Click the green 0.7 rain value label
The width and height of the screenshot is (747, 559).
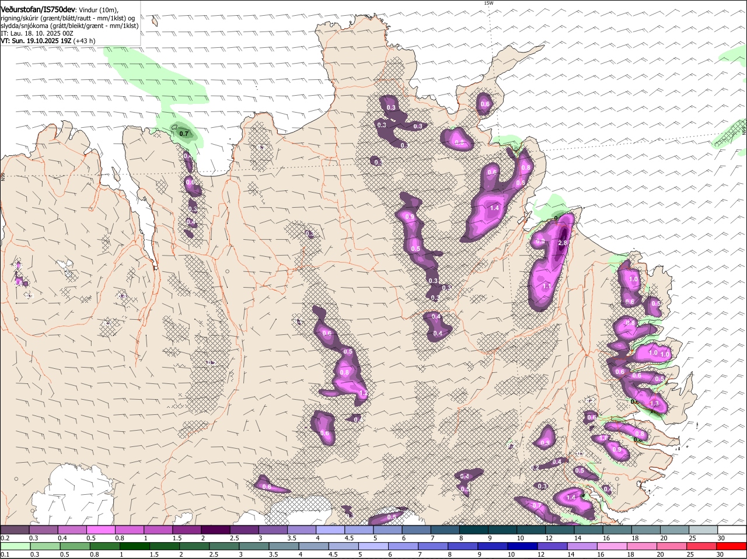pos(184,134)
